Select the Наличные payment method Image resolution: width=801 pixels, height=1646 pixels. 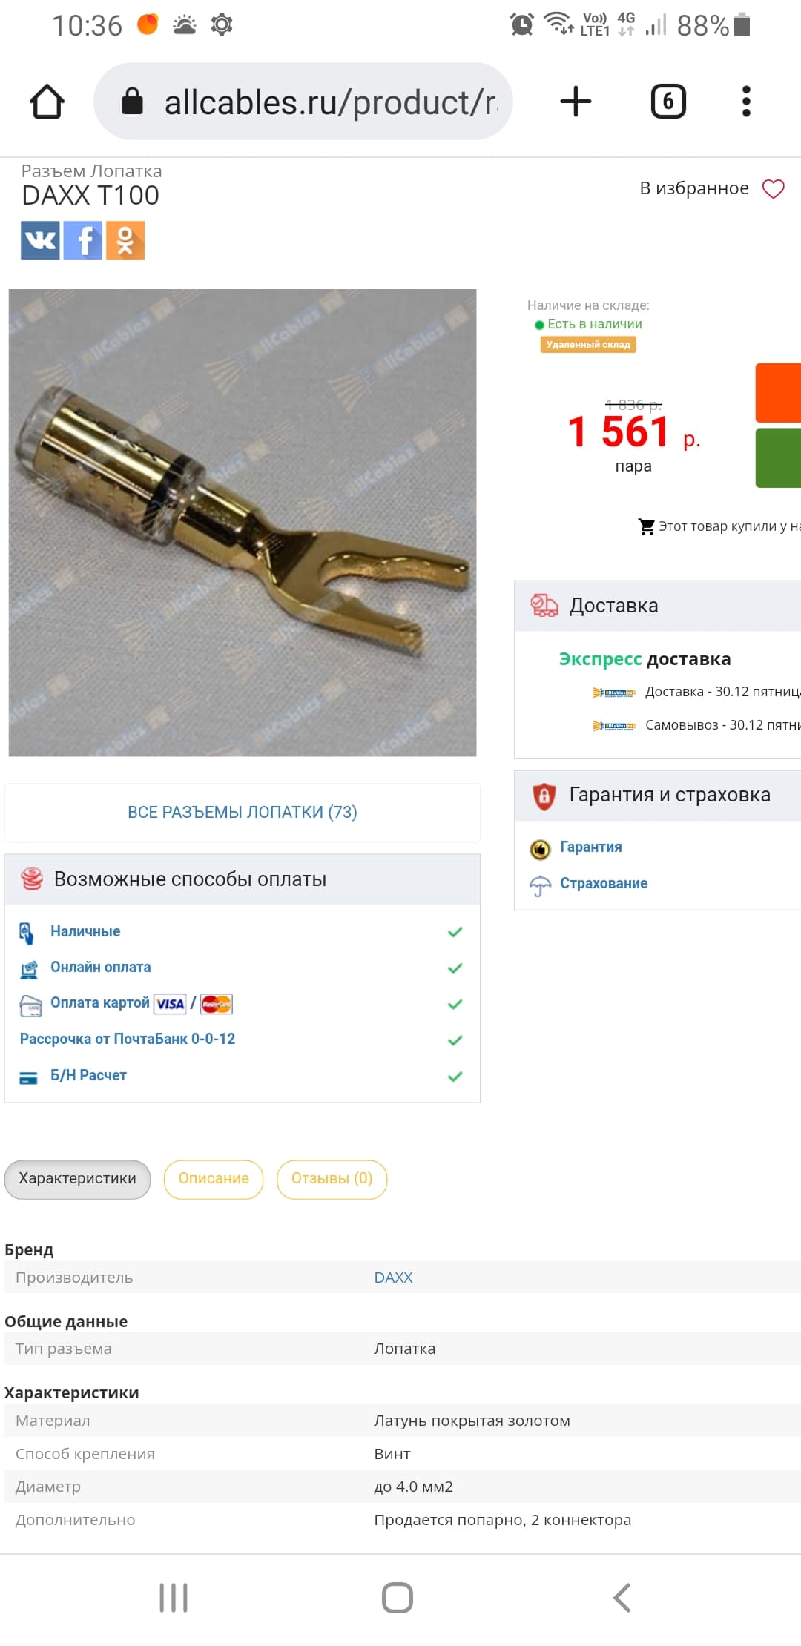85,931
